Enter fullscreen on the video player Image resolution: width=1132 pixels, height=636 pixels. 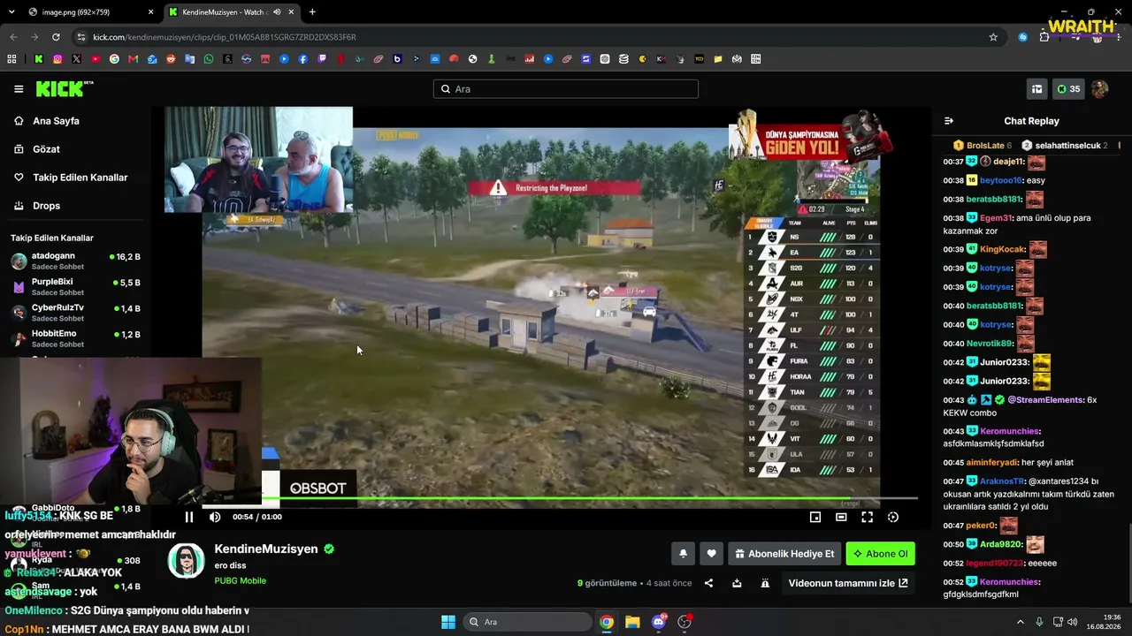(868, 517)
